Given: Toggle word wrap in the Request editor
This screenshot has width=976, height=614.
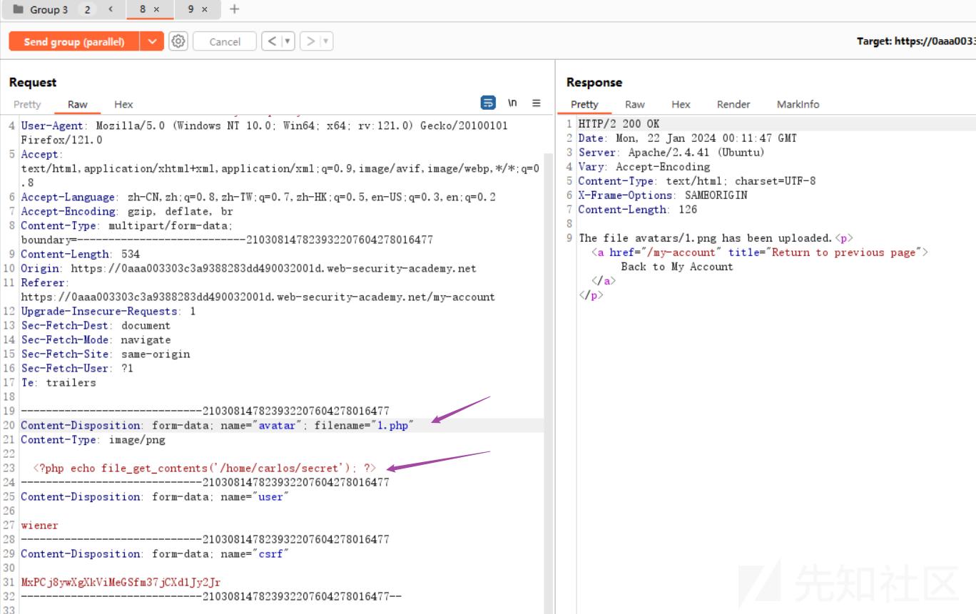Looking at the screenshot, I should [x=488, y=103].
